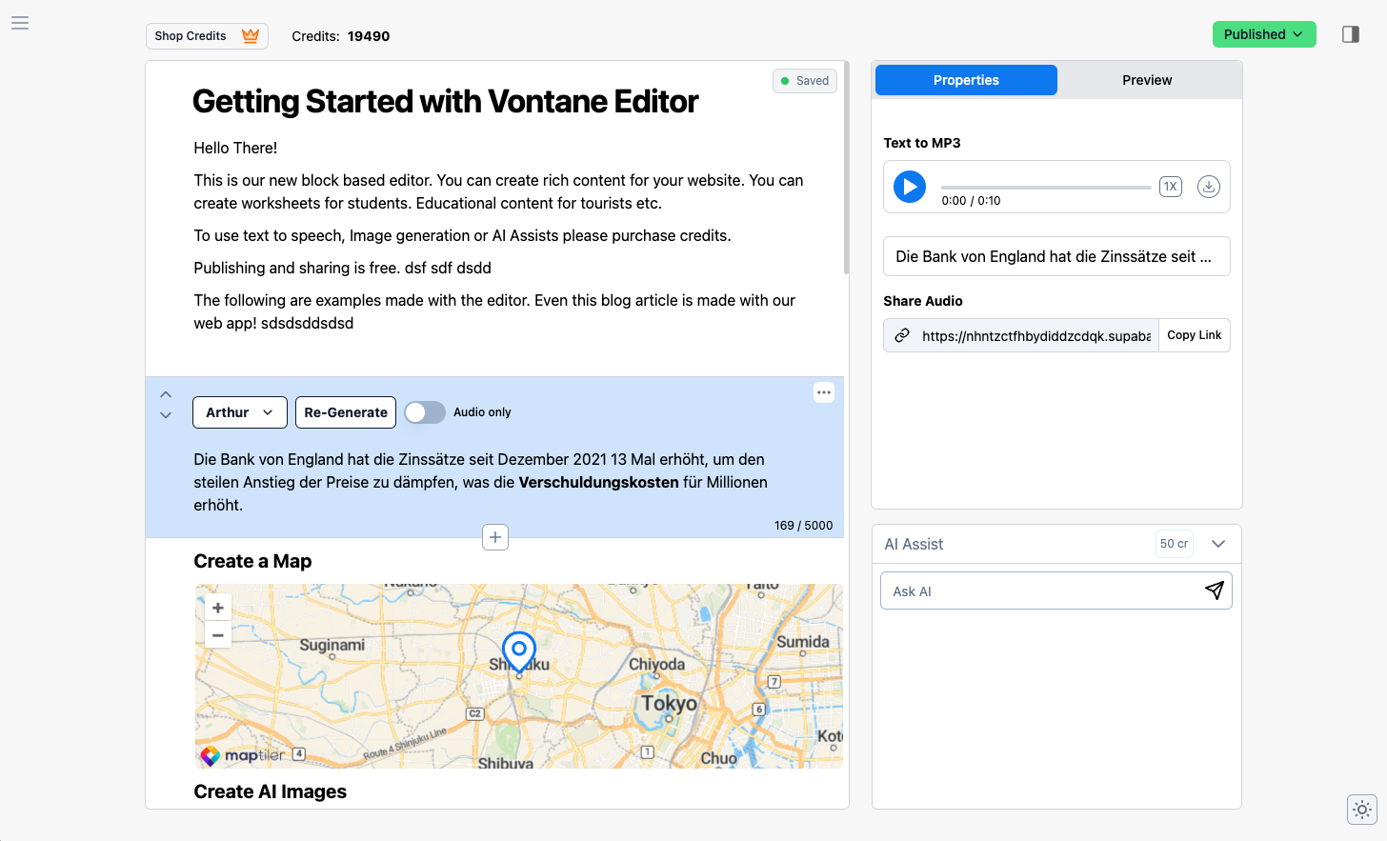This screenshot has height=841, width=1387.
Task: Send the Ask AI prompt
Action: pos(1215,591)
